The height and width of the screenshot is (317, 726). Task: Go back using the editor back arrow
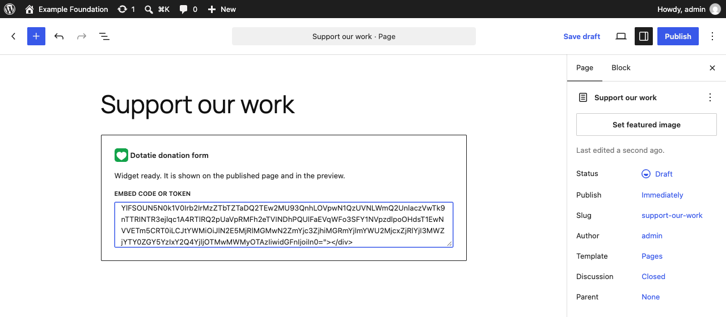[x=14, y=36]
